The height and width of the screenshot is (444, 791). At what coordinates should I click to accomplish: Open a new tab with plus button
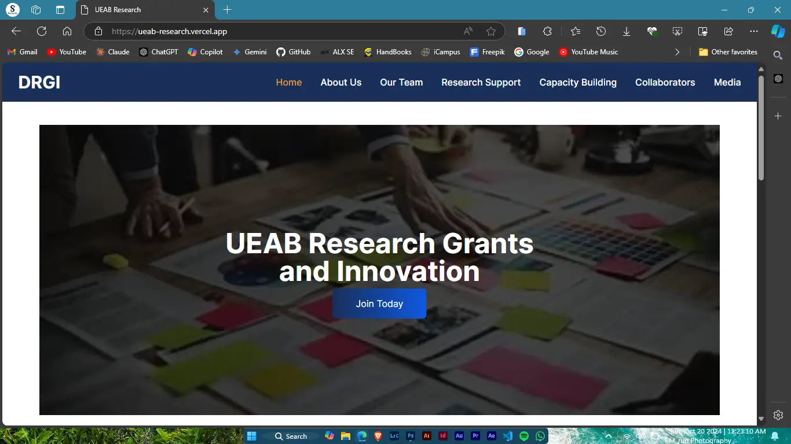tap(228, 10)
